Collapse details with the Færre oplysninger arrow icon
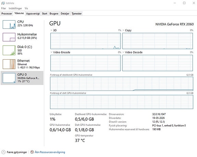197x157 pixels. pyautogui.click(x=3, y=152)
